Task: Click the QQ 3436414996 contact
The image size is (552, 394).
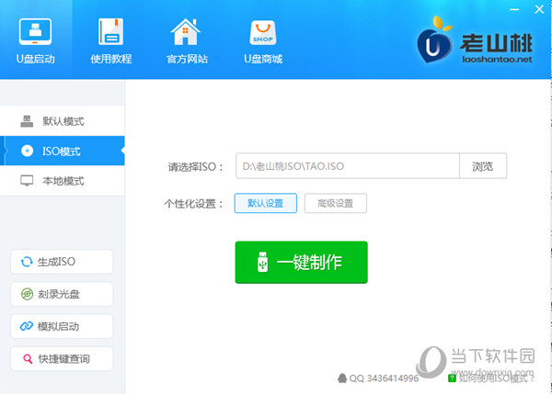Action: [x=378, y=378]
